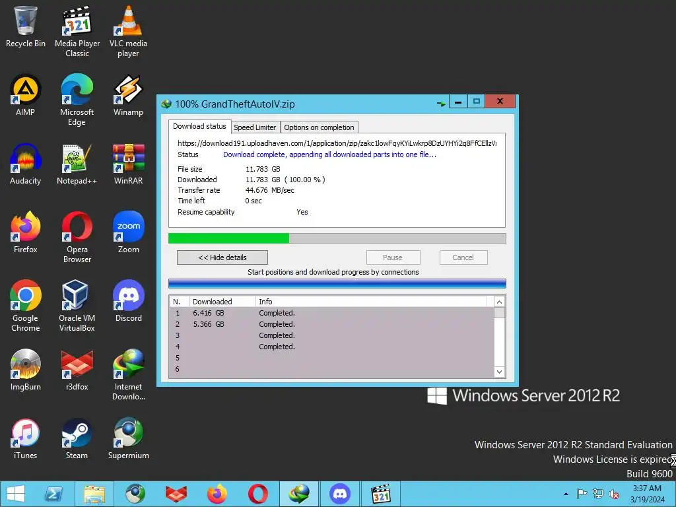Click the connections list scroll up arrow
This screenshot has height=507, width=676.
[x=499, y=302]
